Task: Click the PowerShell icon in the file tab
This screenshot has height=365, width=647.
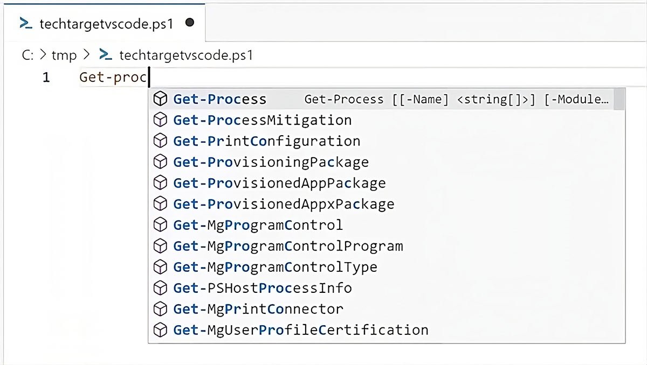Action: coord(25,23)
